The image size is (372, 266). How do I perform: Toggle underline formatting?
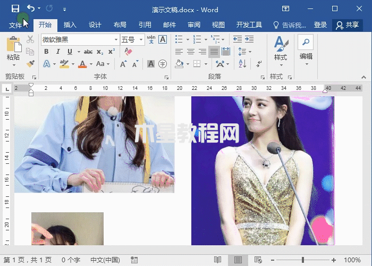pos(70,52)
